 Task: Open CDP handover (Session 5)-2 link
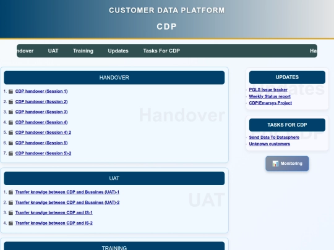click(x=43, y=153)
